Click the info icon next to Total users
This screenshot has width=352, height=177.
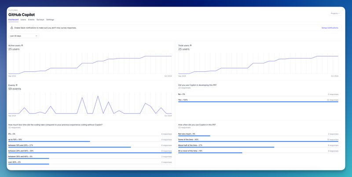tap(191, 45)
